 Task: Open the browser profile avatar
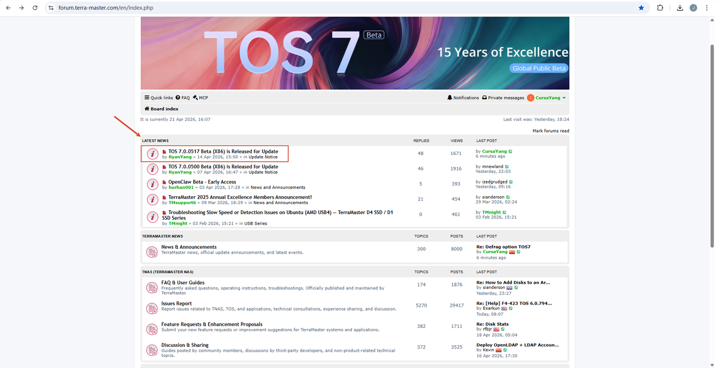tap(693, 8)
